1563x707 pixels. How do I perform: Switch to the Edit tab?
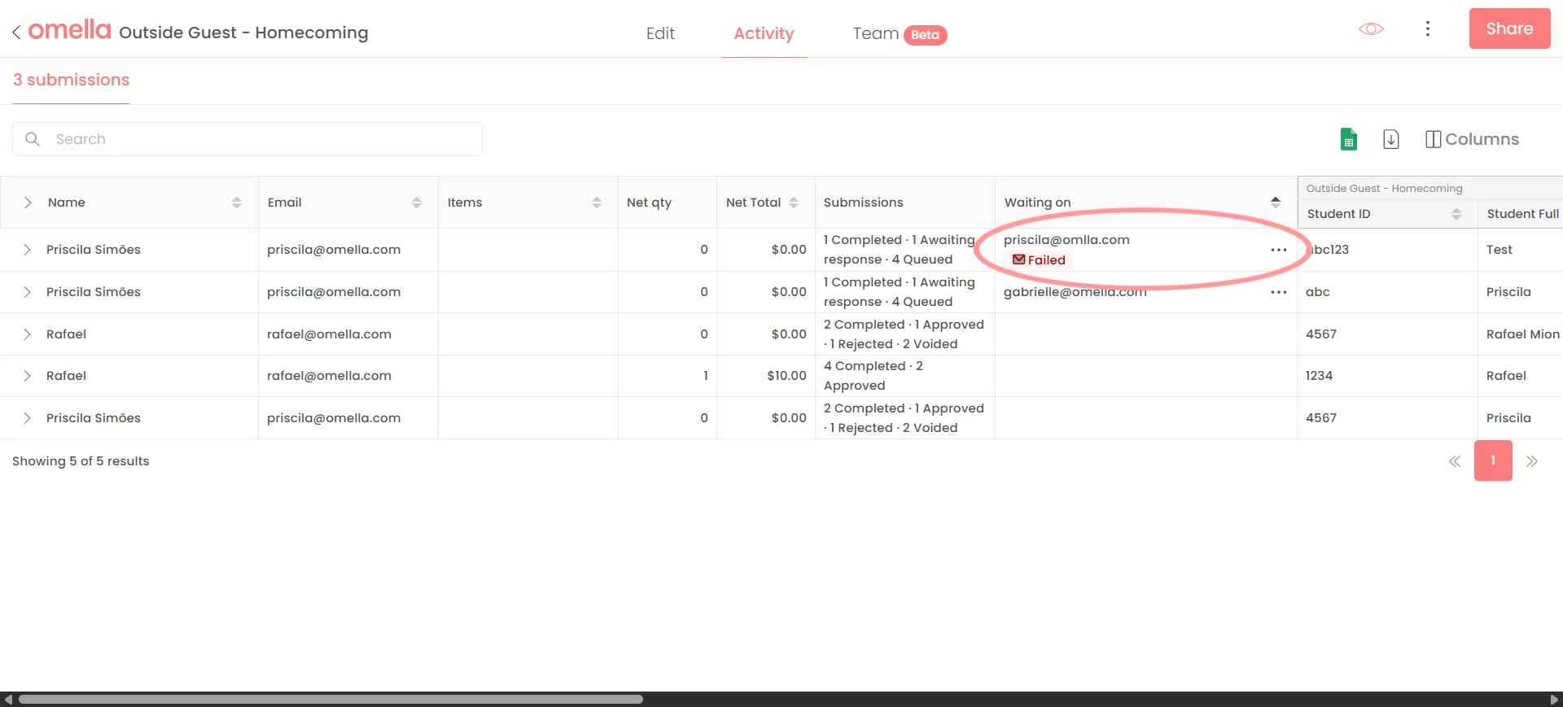point(660,33)
